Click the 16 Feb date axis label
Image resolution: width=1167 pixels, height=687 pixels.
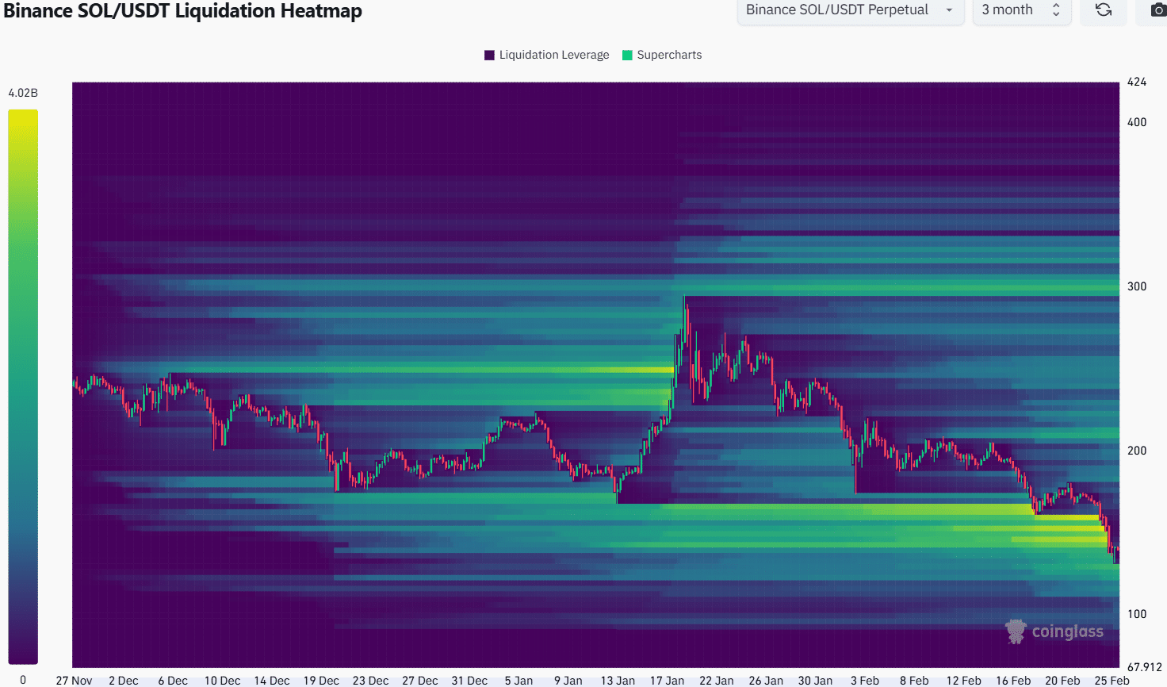pyautogui.click(x=1013, y=681)
